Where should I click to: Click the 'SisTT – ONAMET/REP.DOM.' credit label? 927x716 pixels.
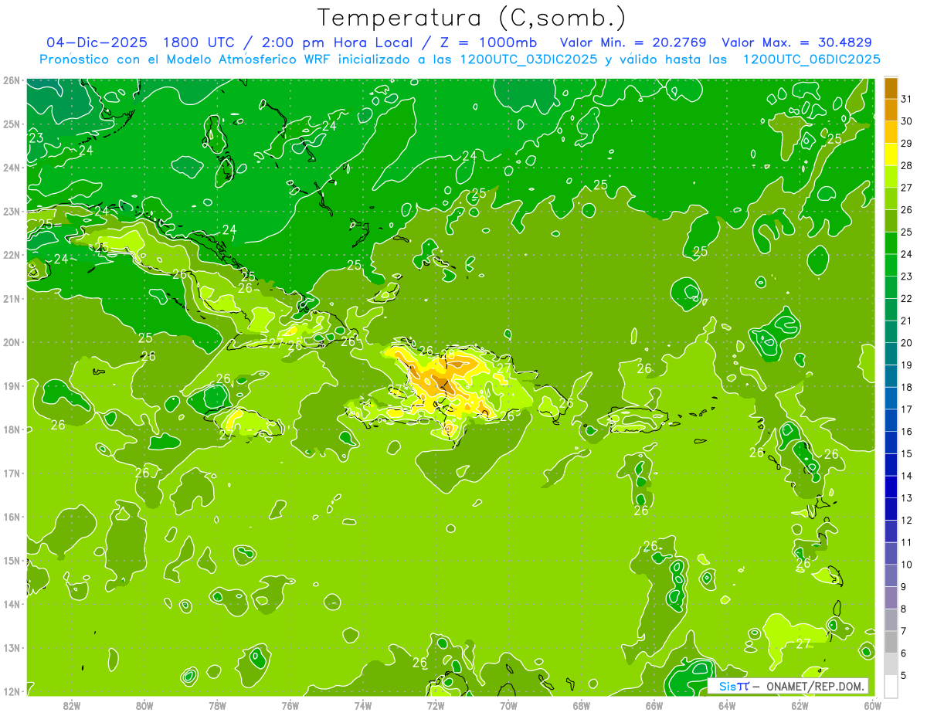coord(789,686)
